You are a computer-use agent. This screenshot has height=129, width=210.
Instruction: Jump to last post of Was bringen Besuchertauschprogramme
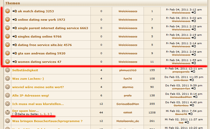click(187, 122)
